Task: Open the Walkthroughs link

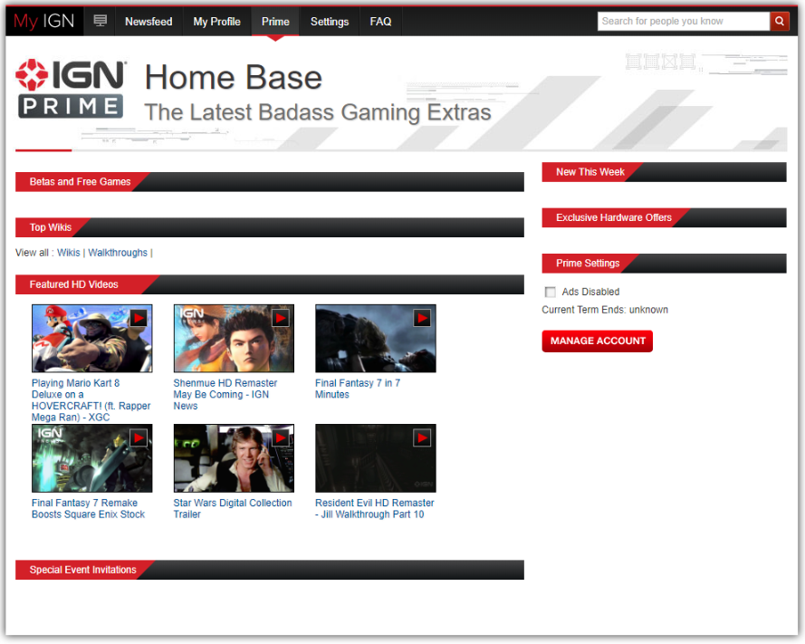Action: pyautogui.click(x=118, y=253)
